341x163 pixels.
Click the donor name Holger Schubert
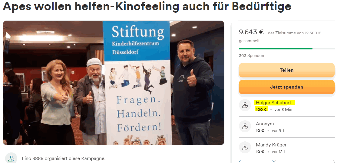pos(273,103)
